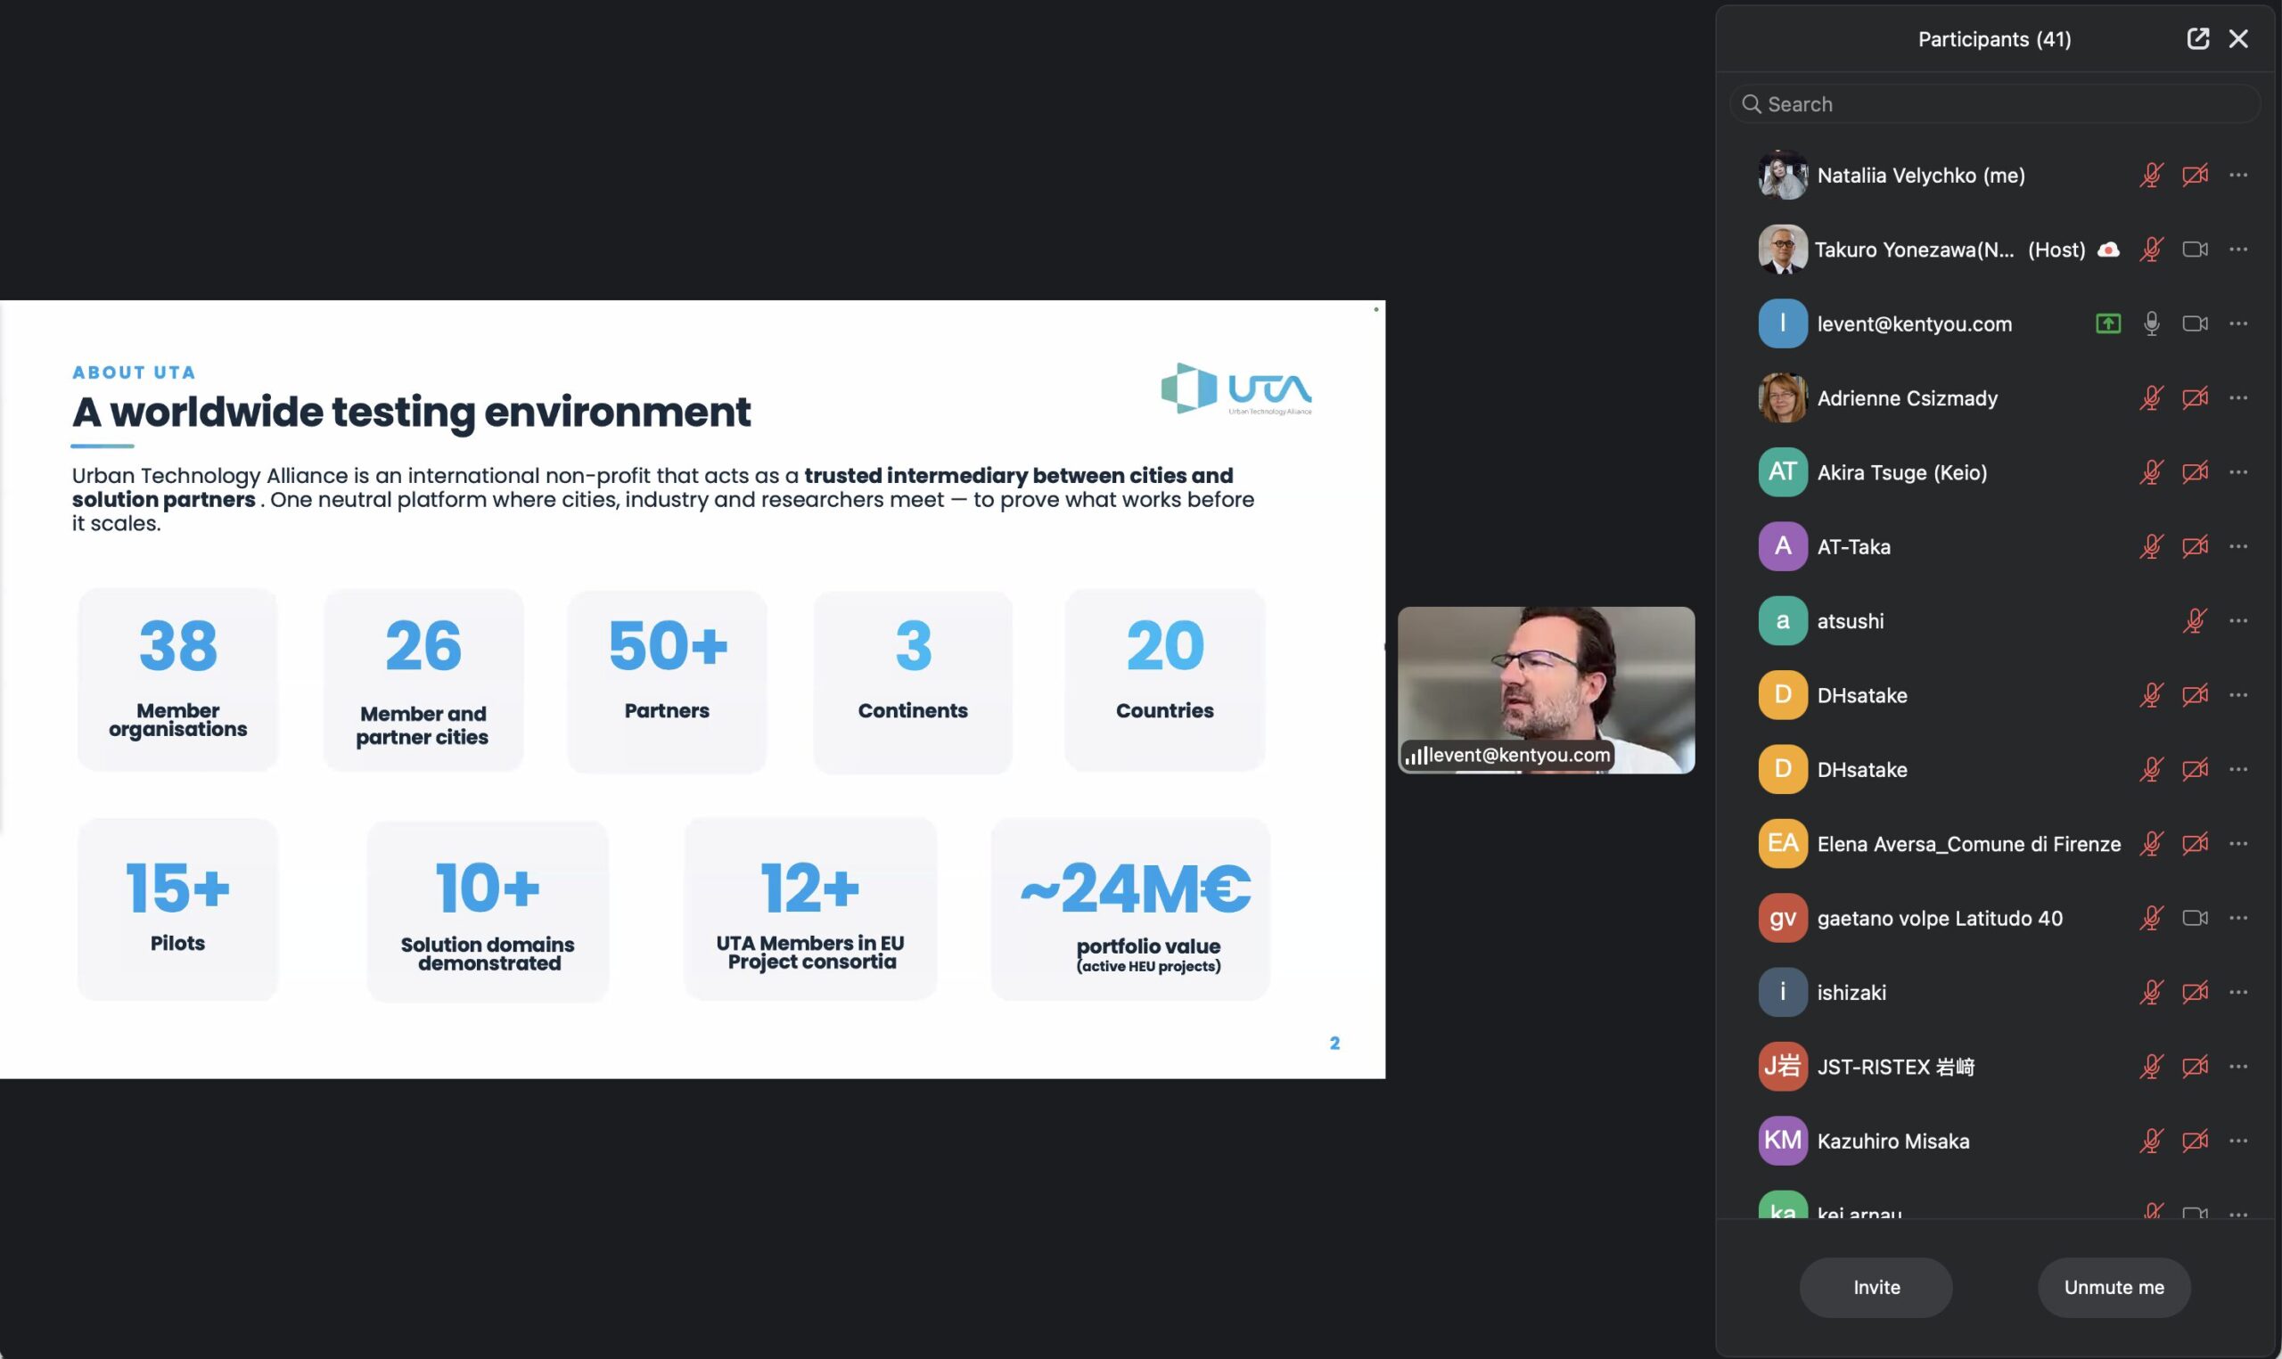Toggle Akira Tsuge's microphone
This screenshot has width=2282, height=1359.
pyautogui.click(x=2151, y=471)
